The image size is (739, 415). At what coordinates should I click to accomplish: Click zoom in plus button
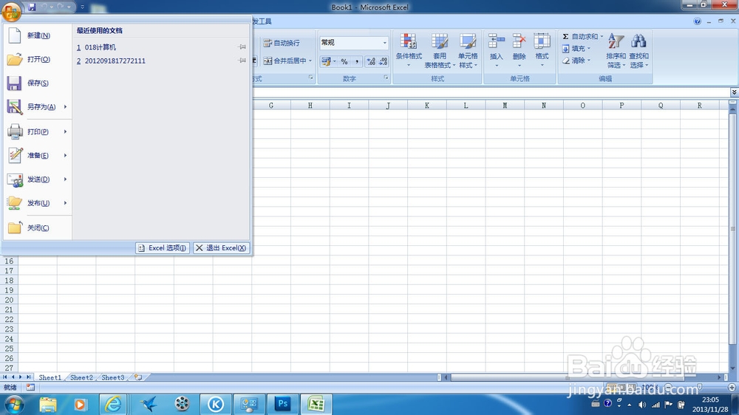(x=732, y=387)
